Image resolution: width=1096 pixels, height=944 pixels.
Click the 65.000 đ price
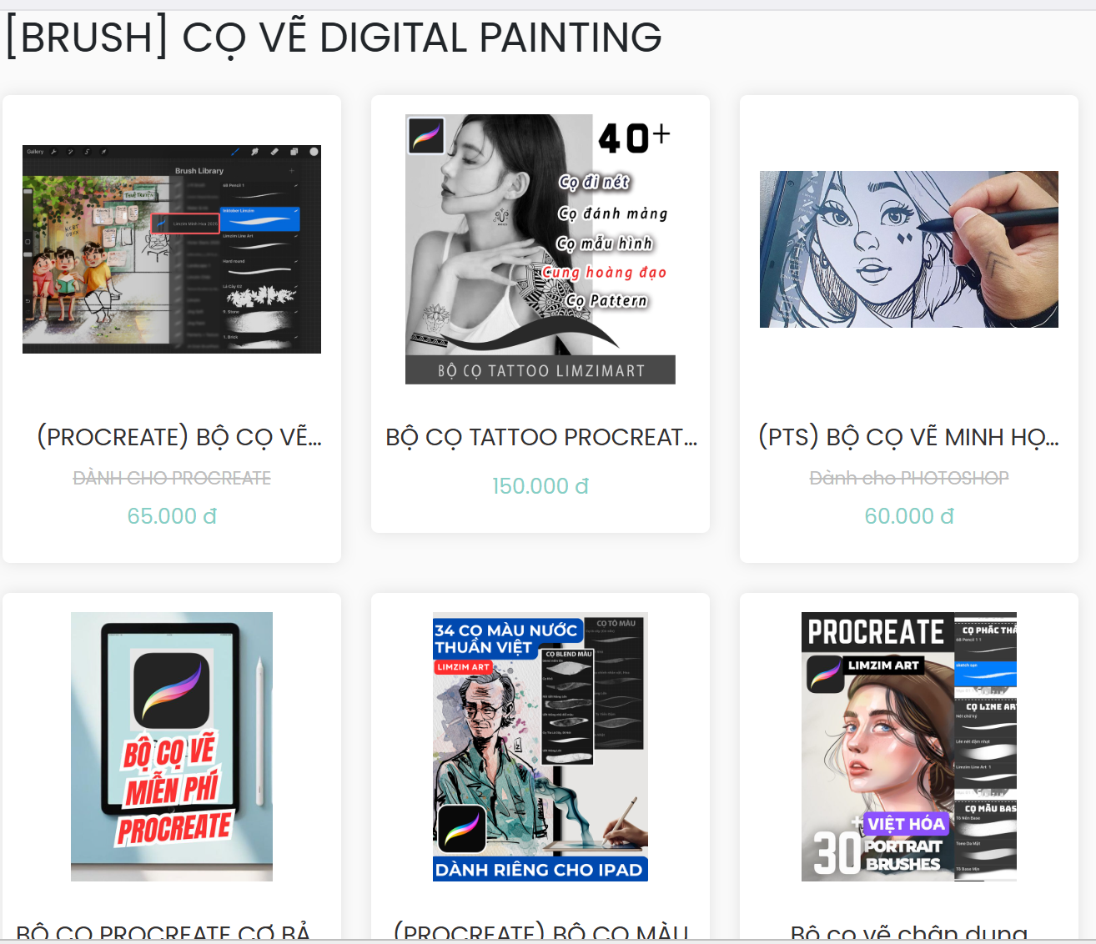pyautogui.click(x=172, y=516)
